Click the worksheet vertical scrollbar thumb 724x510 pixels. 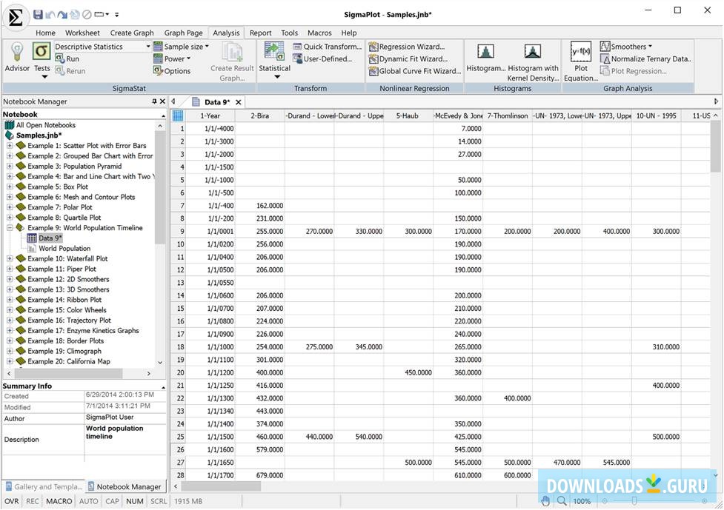point(716,146)
